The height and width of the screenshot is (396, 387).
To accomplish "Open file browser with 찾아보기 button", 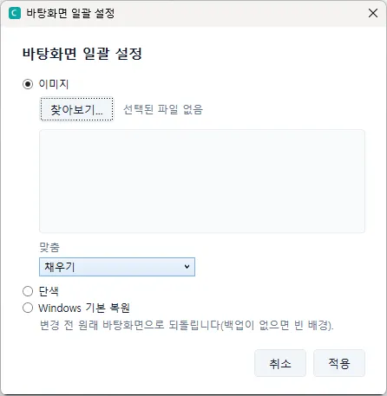I will tap(76, 109).
